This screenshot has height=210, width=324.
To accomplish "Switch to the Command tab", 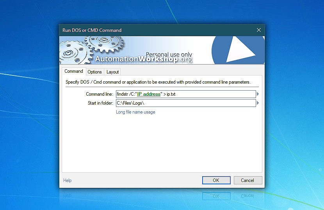I will [x=74, y=71].
